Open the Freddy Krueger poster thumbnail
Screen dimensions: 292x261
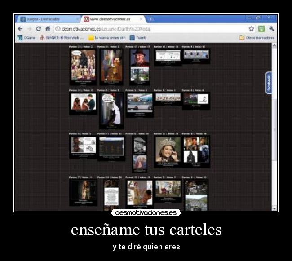(x=140, y=67)
